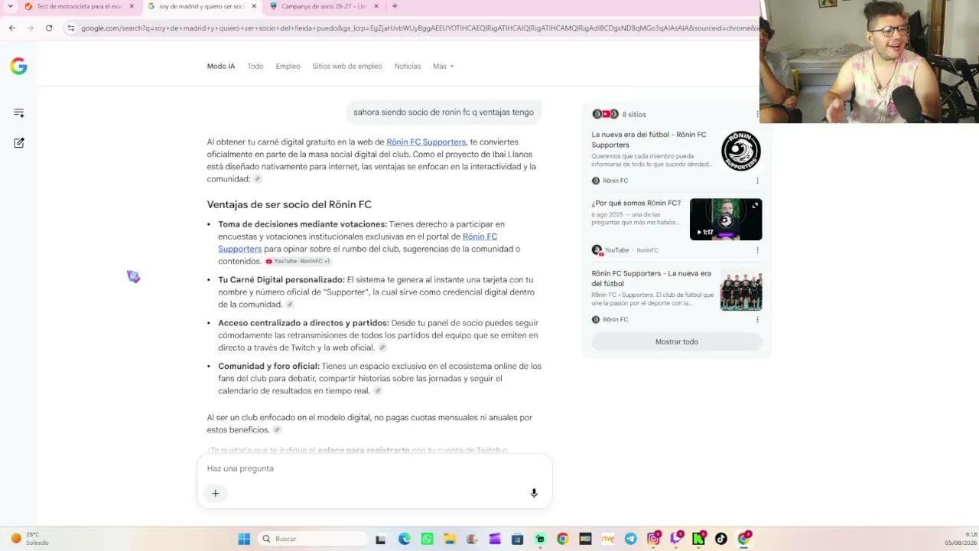The height and width of the screenshot is (551, 979).
Task: Select the 'Todo' search tab
Action: (x=255, y=67)
